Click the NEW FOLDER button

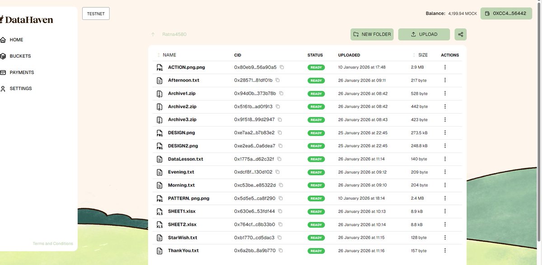pyautogui.click(x=372, y=34)
